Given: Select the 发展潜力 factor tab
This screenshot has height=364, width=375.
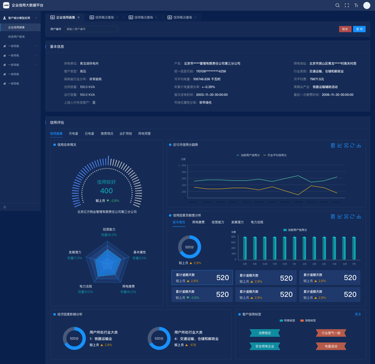Looking at the screenshot, I should click(x=237, y=223).
